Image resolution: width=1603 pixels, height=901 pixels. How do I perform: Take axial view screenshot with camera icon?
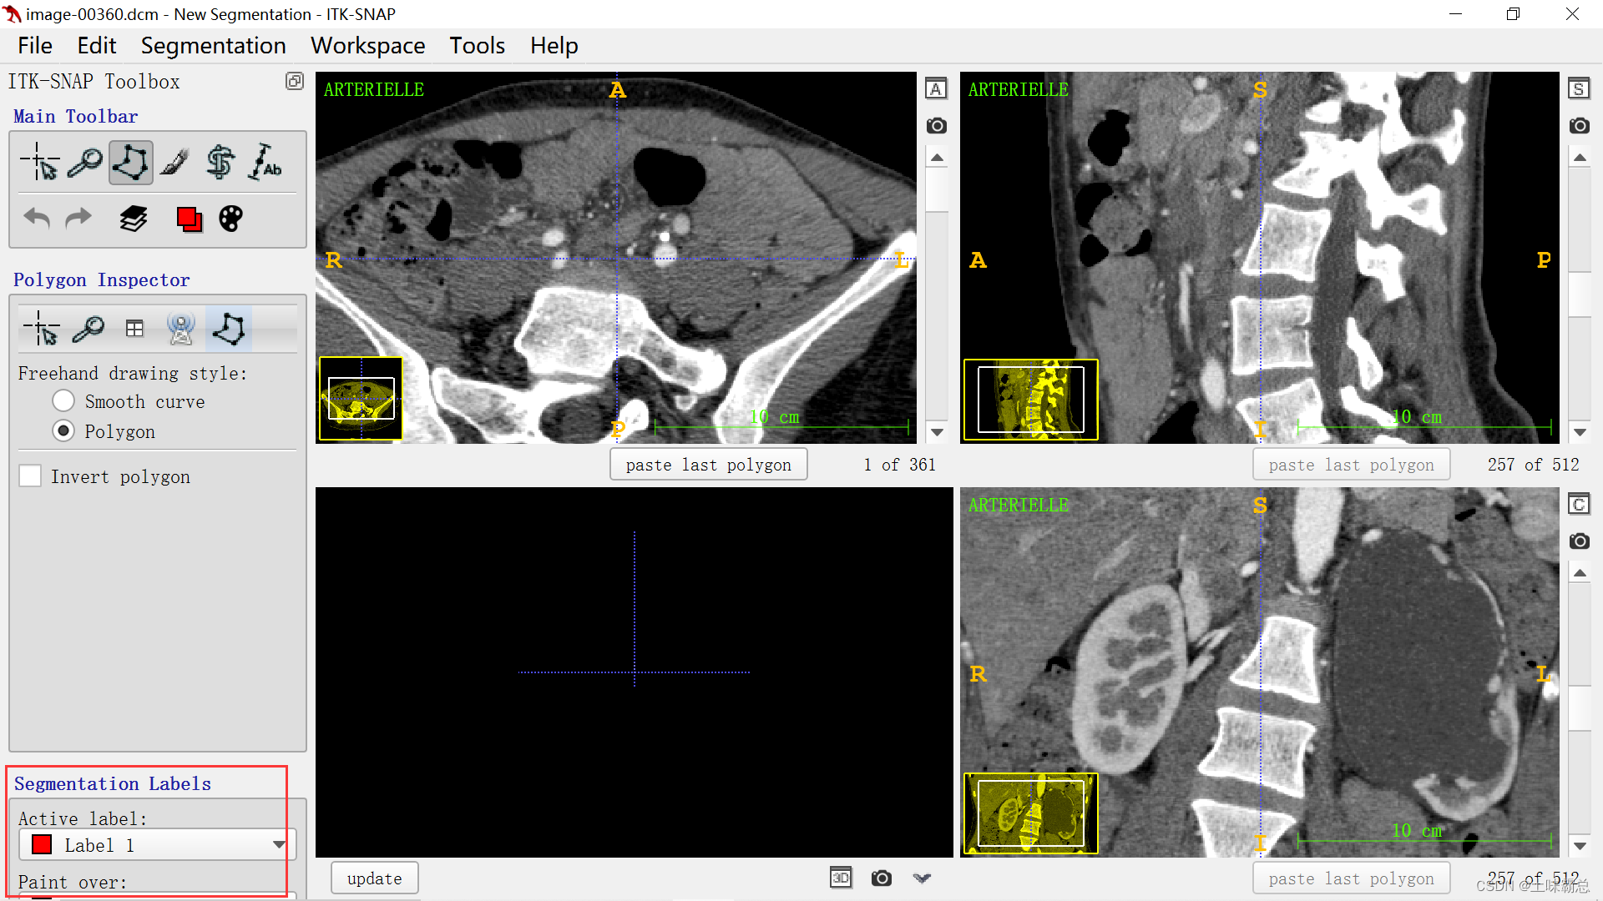[x=936, y=126]
